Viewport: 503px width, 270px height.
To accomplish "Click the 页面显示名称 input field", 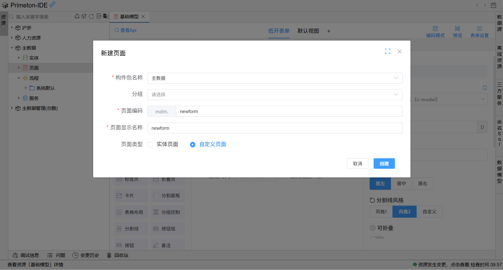I will [x=275, y=128].
